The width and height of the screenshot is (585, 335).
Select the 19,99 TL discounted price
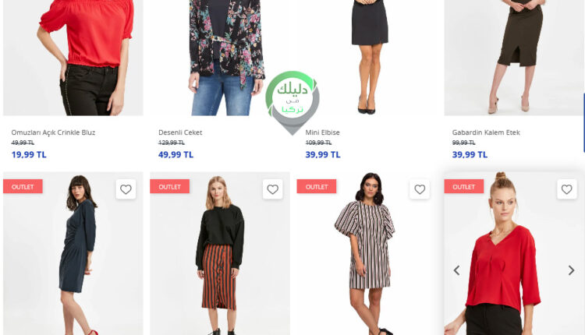(29, 154)
